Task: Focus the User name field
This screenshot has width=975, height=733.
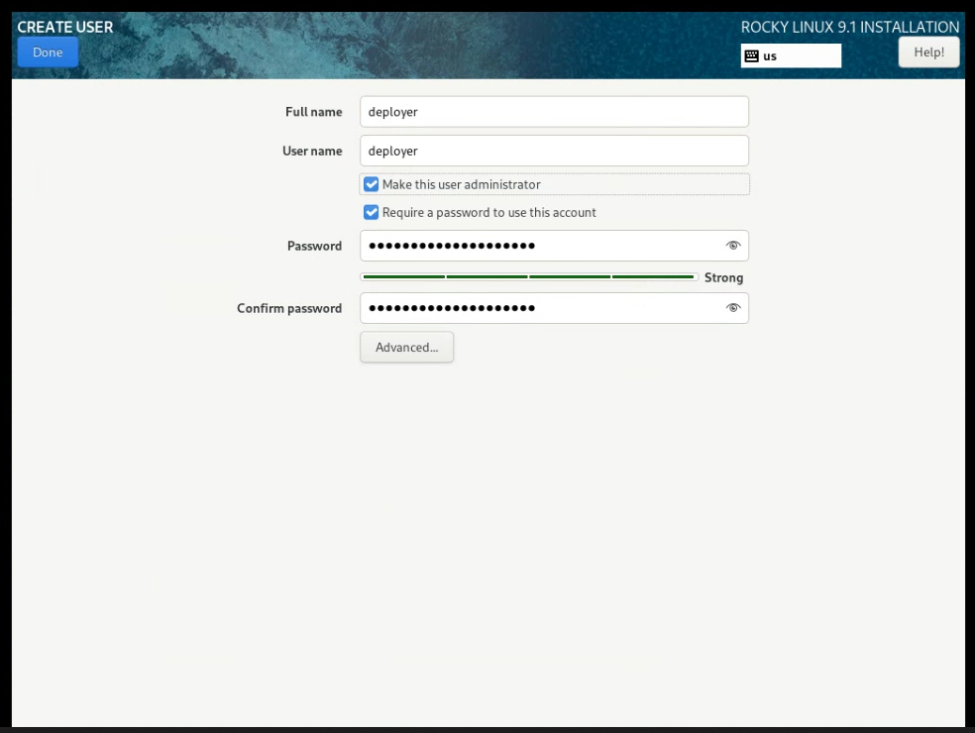Action: point(554,152)
